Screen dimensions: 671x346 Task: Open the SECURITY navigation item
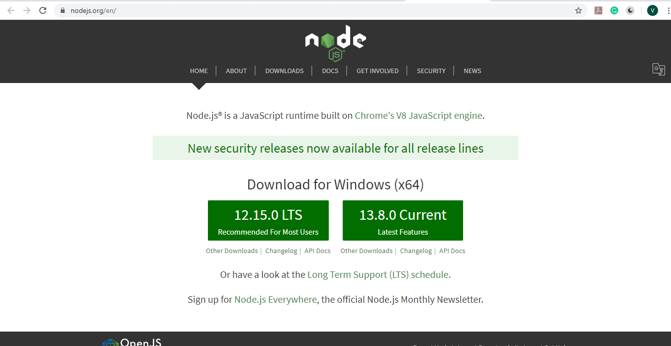coord(431,71)
